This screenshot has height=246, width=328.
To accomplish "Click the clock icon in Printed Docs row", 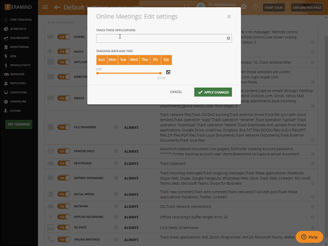I will 116,151.
